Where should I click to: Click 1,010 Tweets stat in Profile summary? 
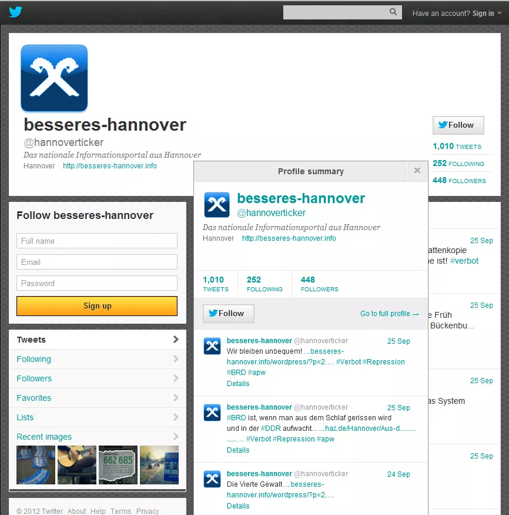(216, 284)
